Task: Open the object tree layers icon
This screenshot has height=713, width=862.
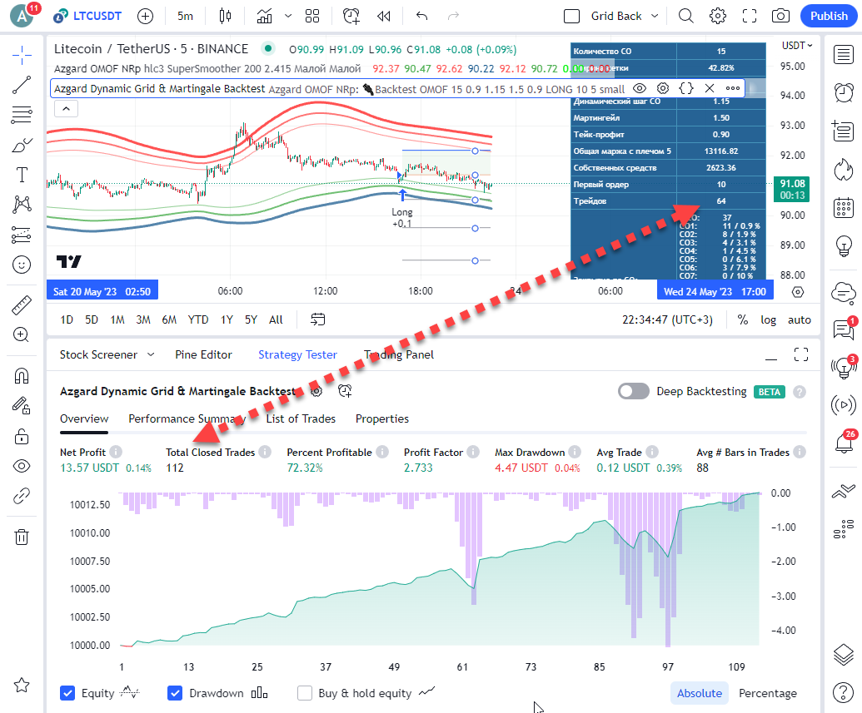Action: tap(844, 655)
